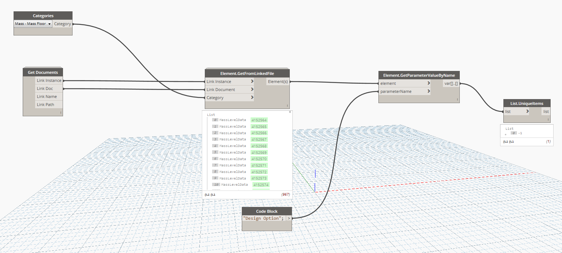Click the List header in the large preview

[x=211, y=114]
